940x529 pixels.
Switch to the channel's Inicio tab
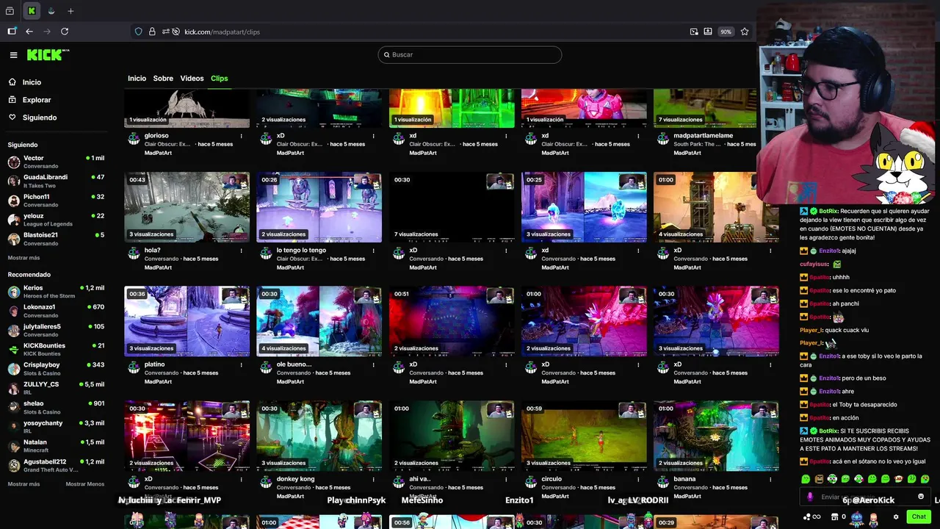pos(137,79)
